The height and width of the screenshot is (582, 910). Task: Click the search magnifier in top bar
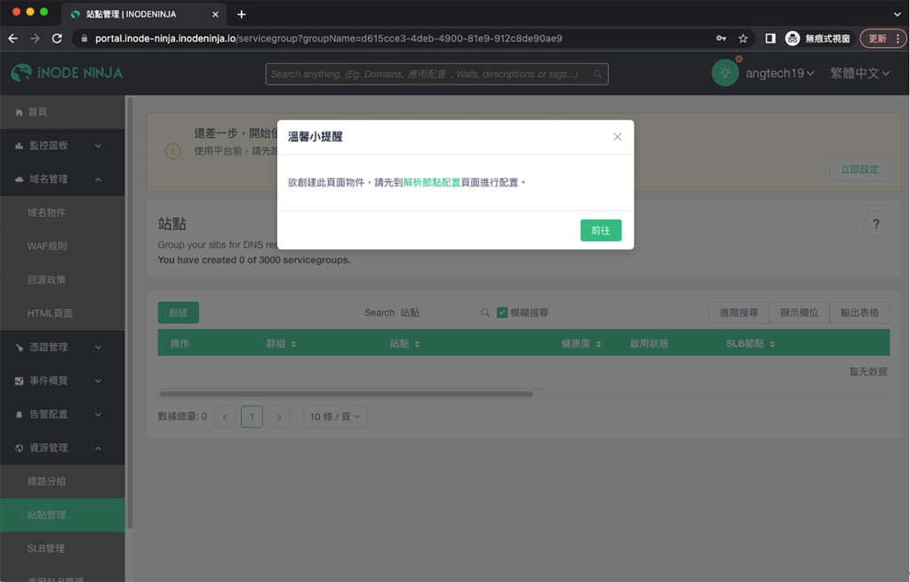(597, 75)
